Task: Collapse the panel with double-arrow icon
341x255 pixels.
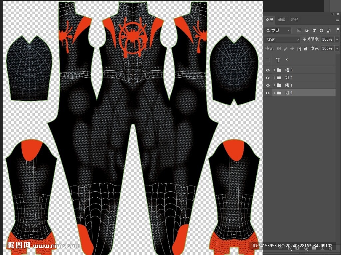Action: click(x=332, y=14)
